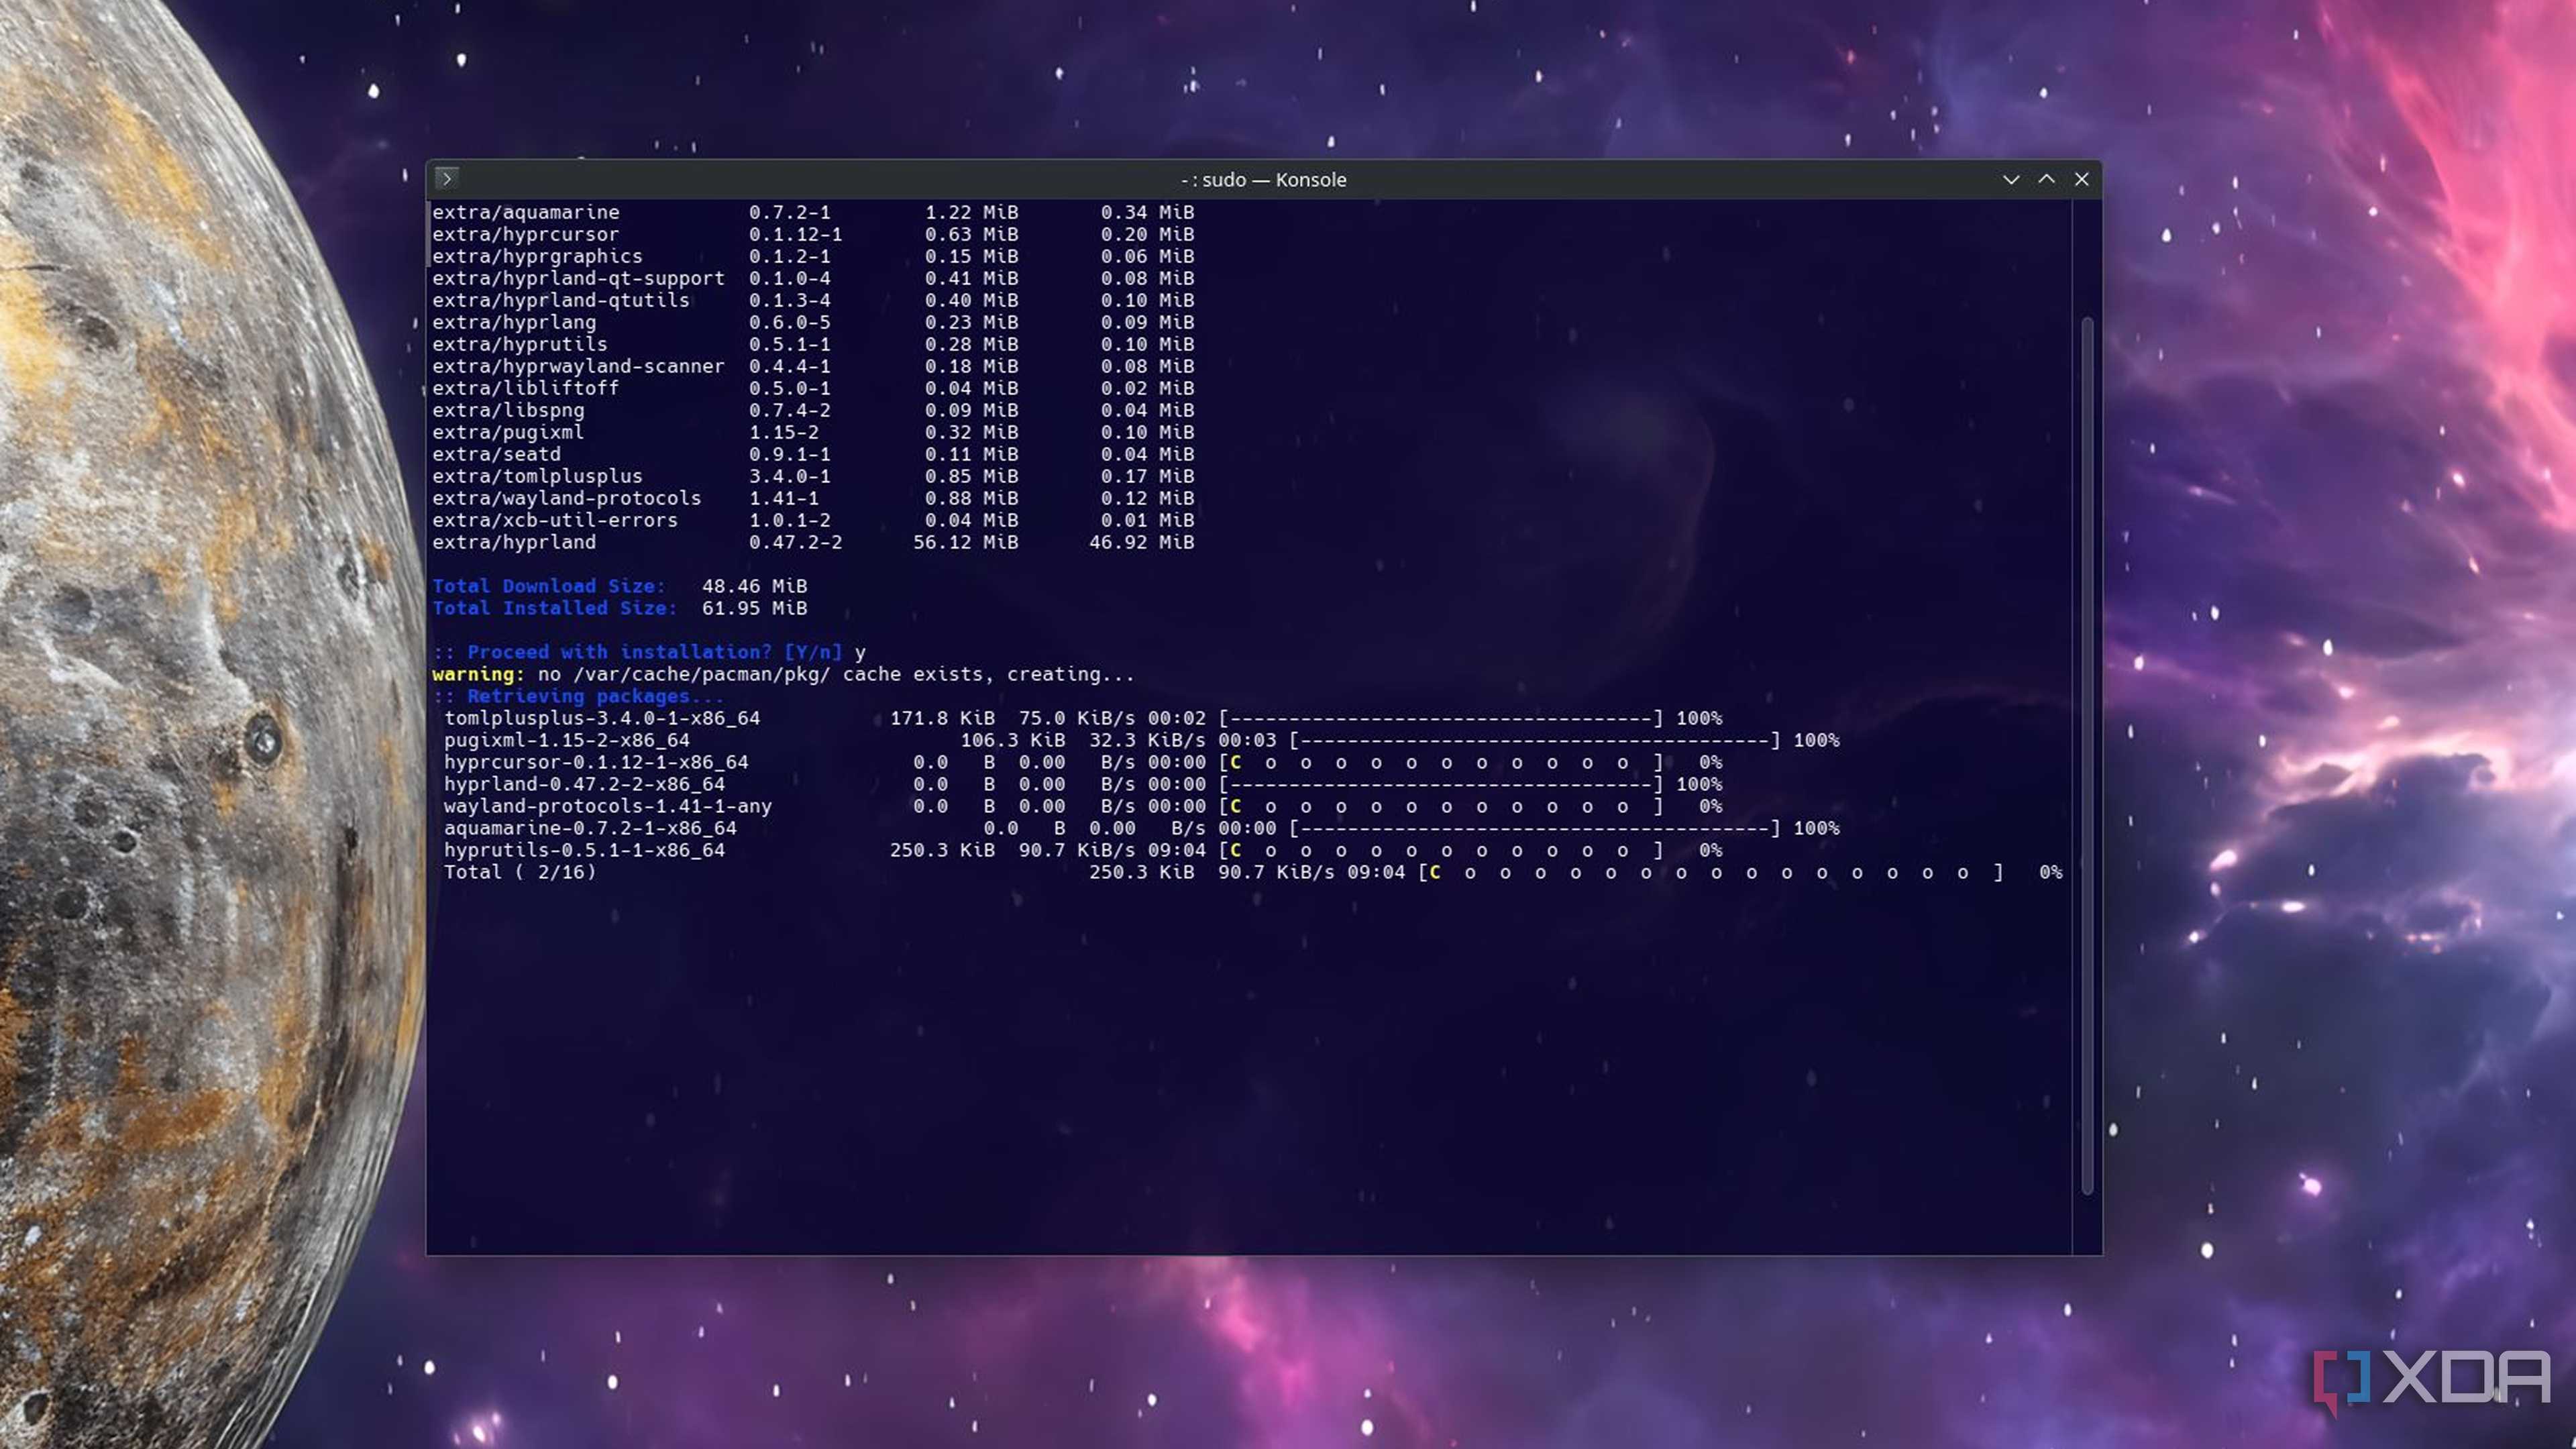Image resolution: width=2576 pixels, height=1449 pixels.
Task: Click the 'extra/hyprland' package row
Action: (813, 542)
